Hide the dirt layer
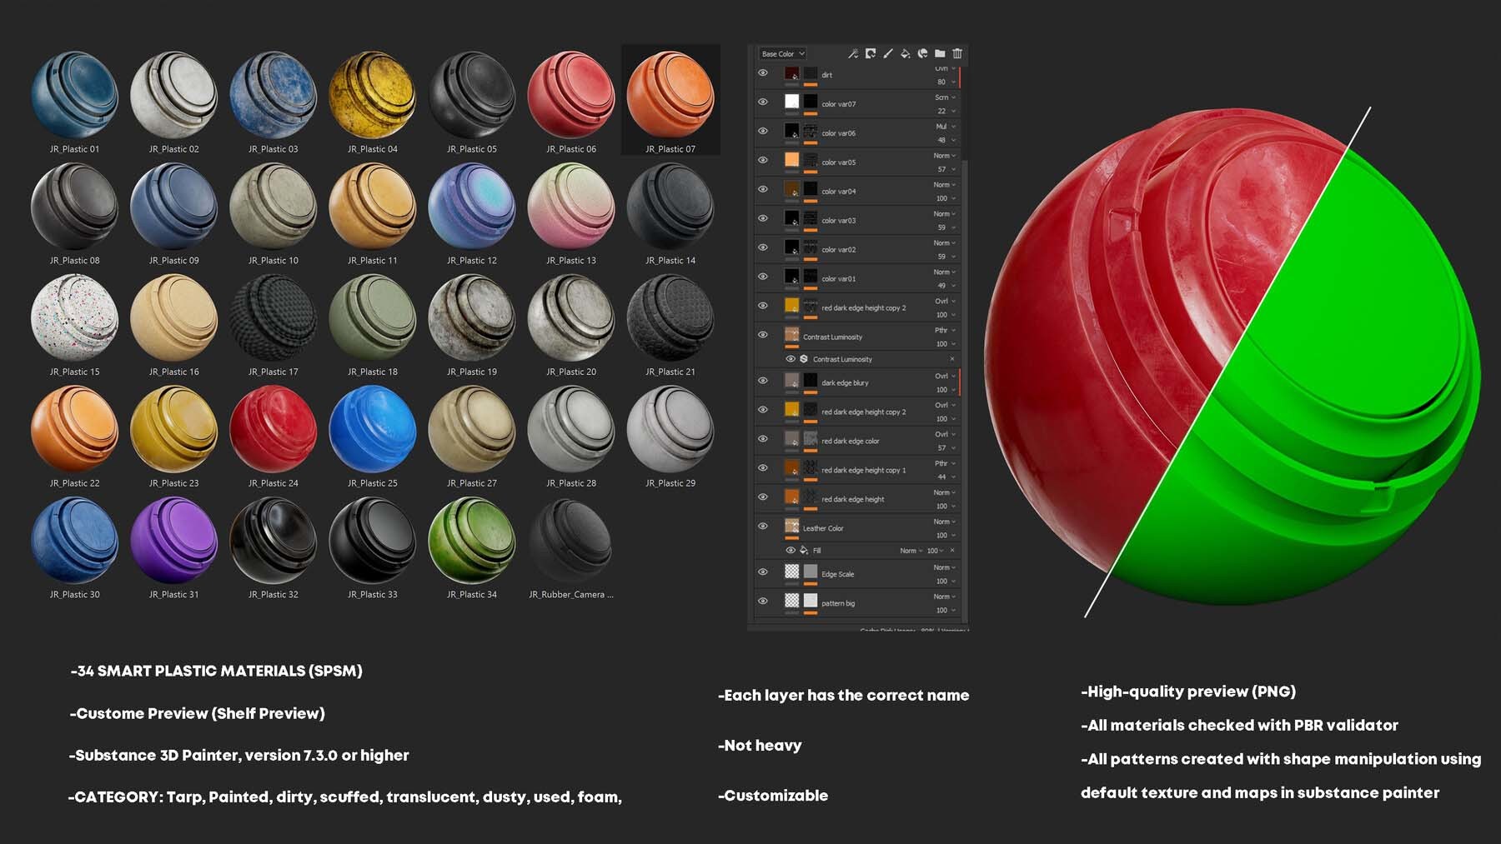Screen dimensions: 1501x844 (762, 73)
